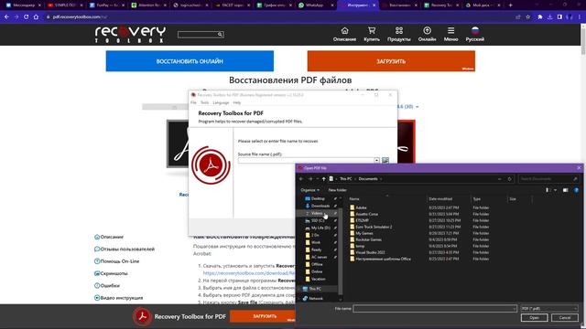The image size is (586, 329).
Task: Open the PDF file type filter dropdown
Action: (x=549, y=309)
